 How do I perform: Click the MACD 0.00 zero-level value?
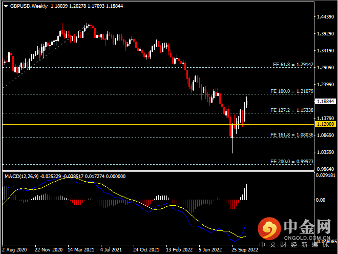pos(321,200)
